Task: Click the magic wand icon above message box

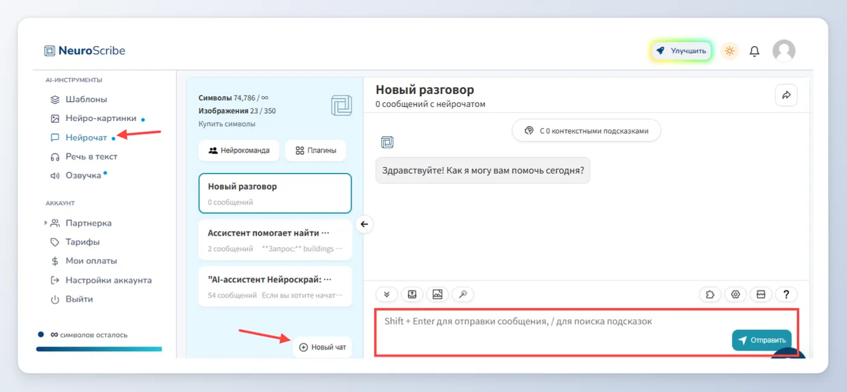Action: coord(463,295)
